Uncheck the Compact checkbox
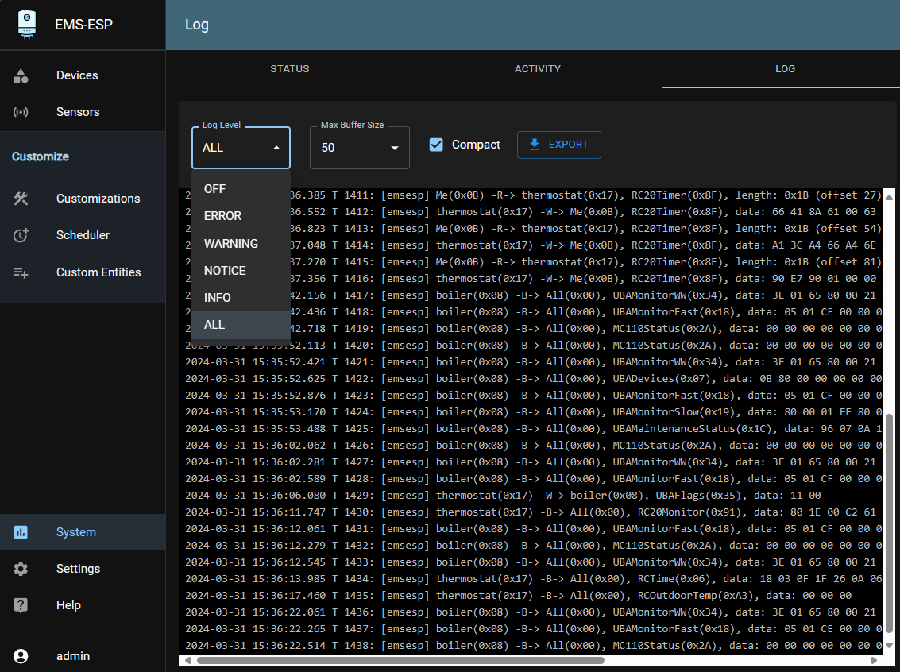900x672 pixels. (x=436, y=145)
